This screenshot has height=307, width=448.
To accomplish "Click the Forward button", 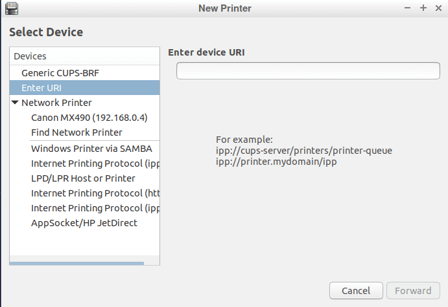I will (x=413, y=290).
